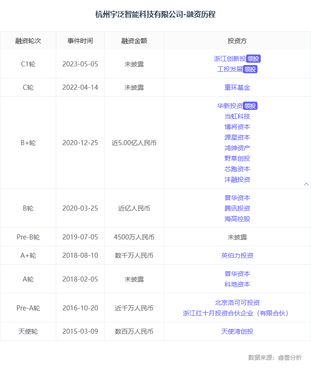
Task: Select the B+轮 round cell
Action: coord(28,143)
